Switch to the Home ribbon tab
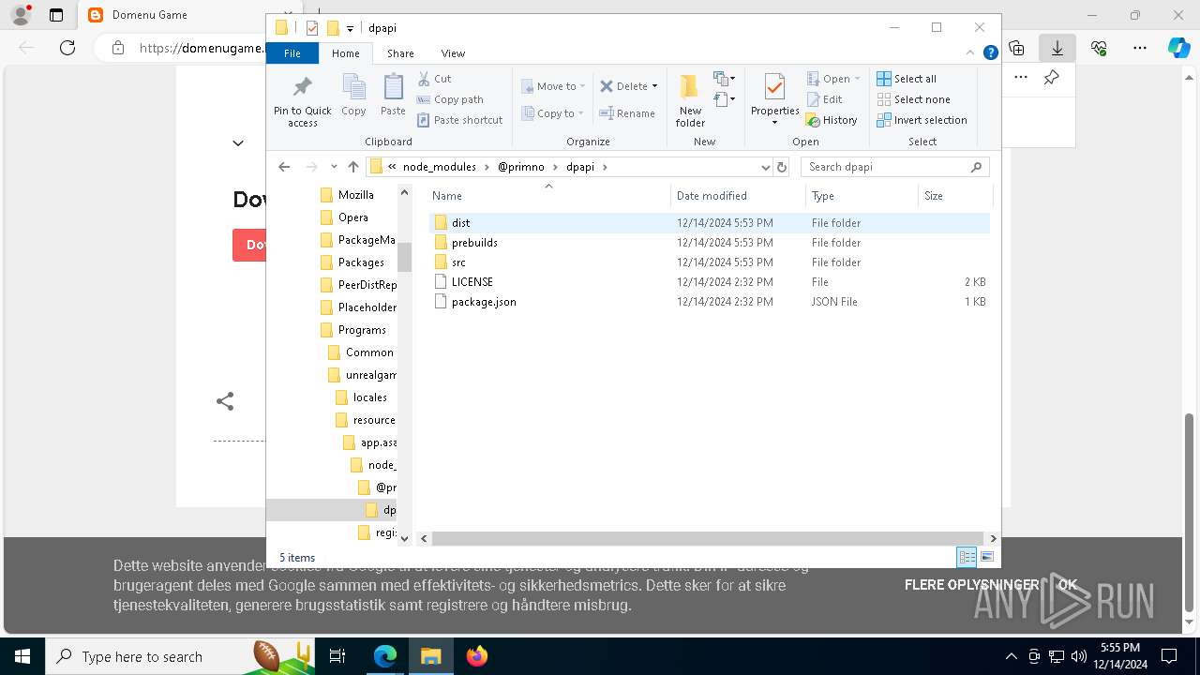Image resolution: width=1200 pixels, height=675 pixels. pos(345,53)
